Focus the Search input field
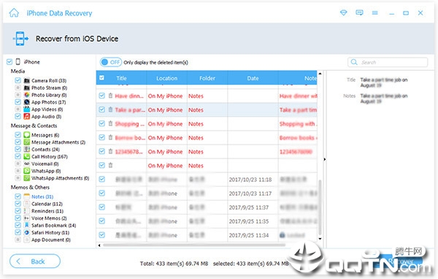 [x=388, y=62]
